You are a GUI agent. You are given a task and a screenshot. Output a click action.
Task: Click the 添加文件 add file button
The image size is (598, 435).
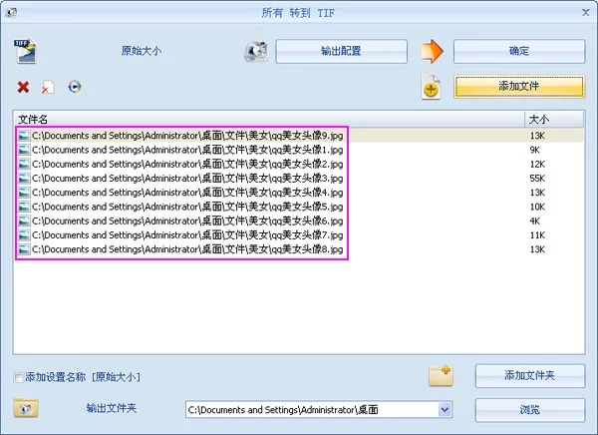(519, 87)
